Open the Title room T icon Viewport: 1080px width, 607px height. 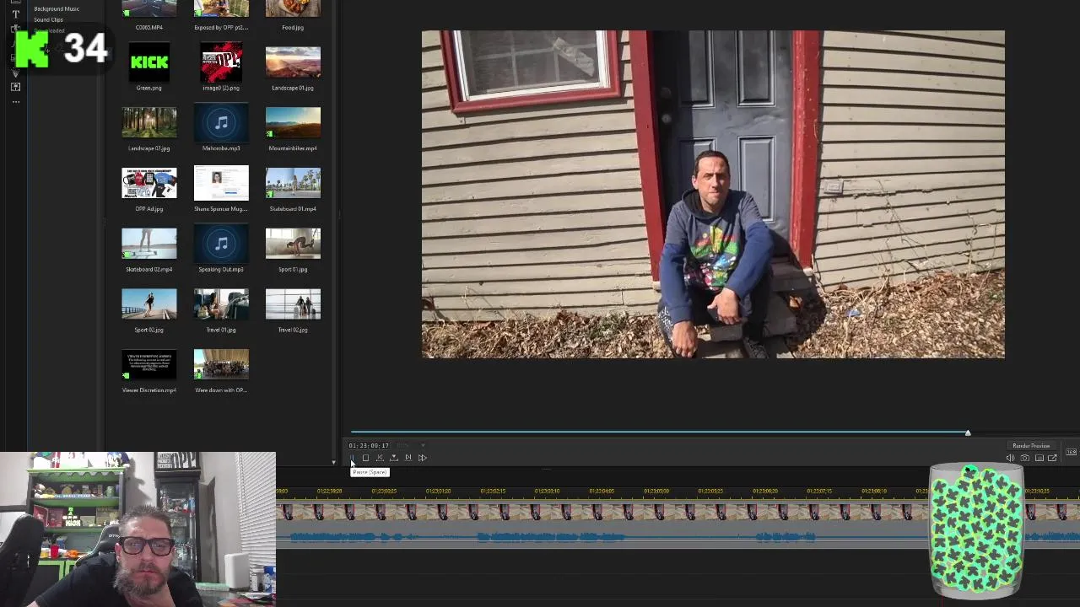click(x=15, y=13)
